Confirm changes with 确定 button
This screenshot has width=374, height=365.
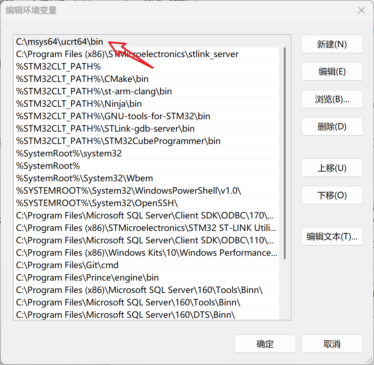tap(265, 344)
